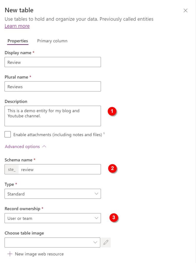Click red annotation marker number 3

click(113, 218)
